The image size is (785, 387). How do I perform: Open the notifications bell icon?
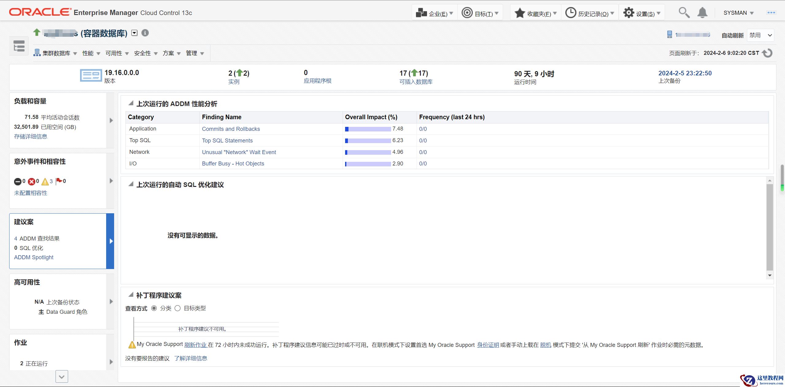pyautogui.click(x=702, y=13)
